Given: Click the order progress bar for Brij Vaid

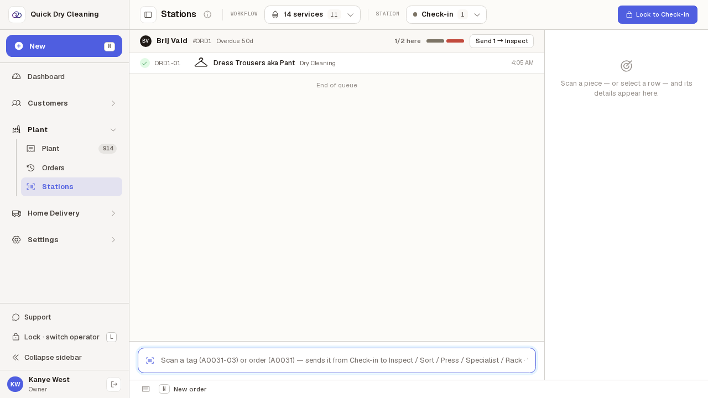Looking at the screenshot, I should (445, 41).
